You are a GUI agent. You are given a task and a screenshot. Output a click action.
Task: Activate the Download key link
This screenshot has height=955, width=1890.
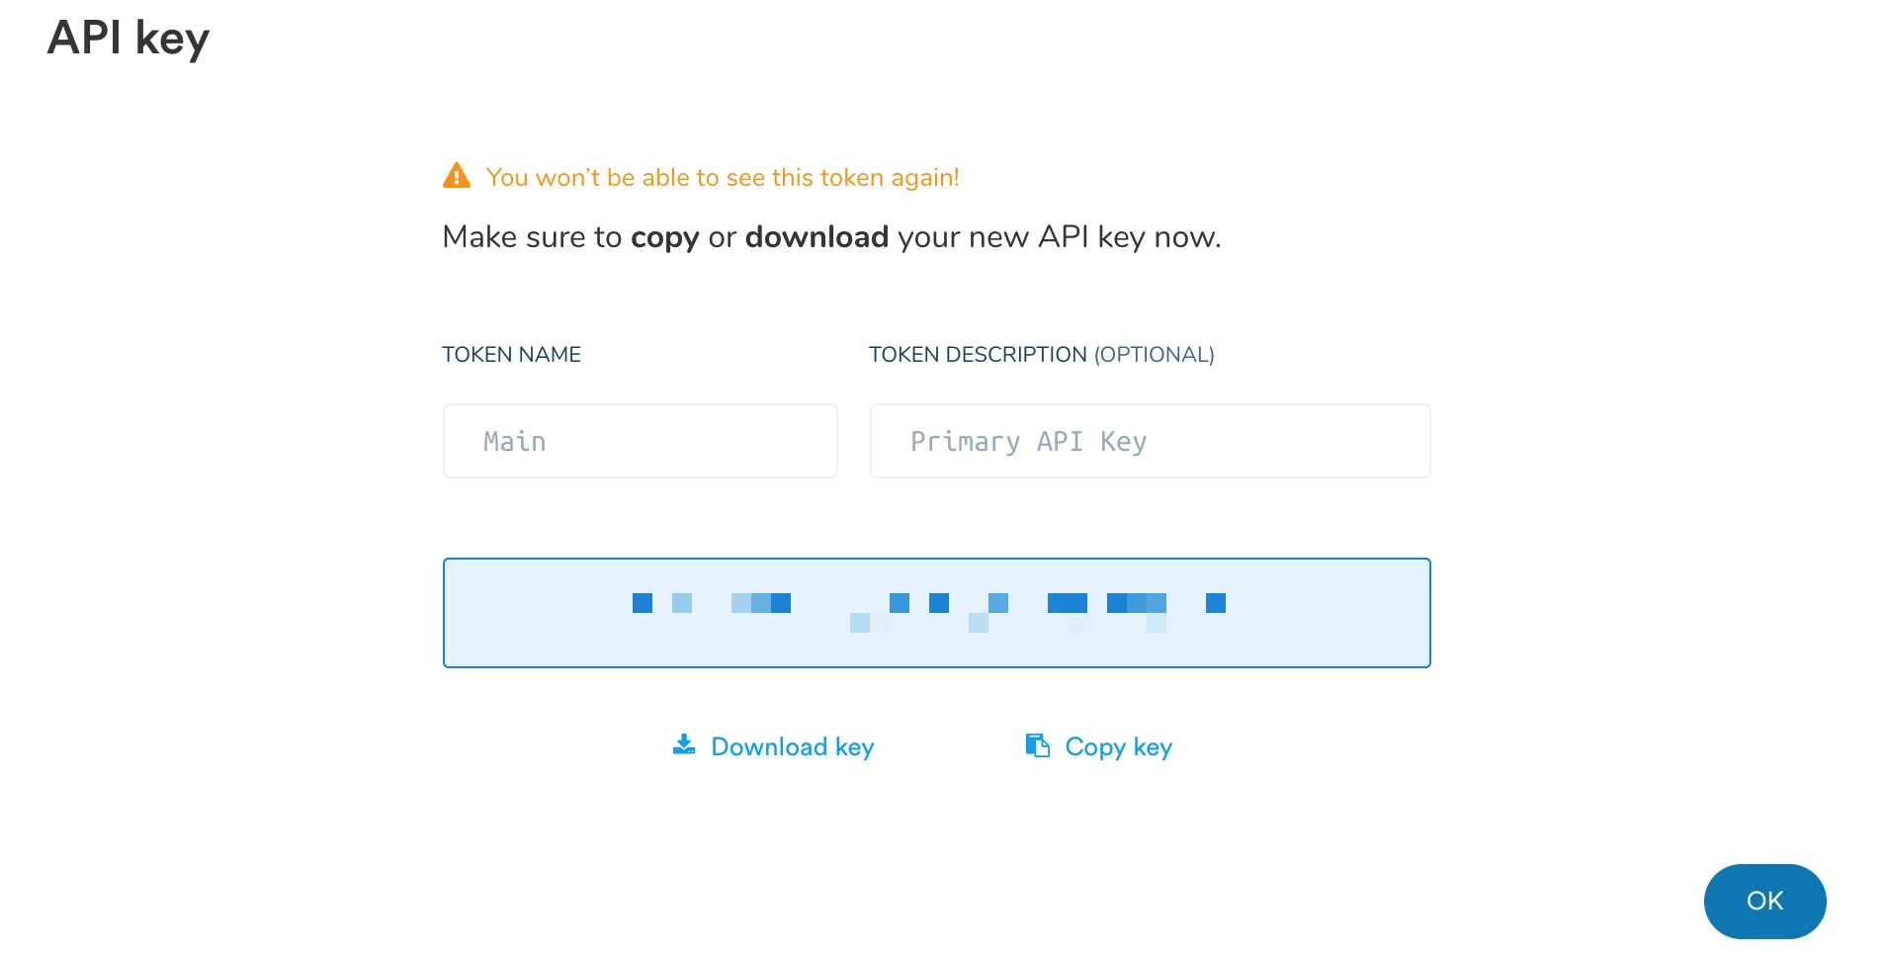coord(791,746)
